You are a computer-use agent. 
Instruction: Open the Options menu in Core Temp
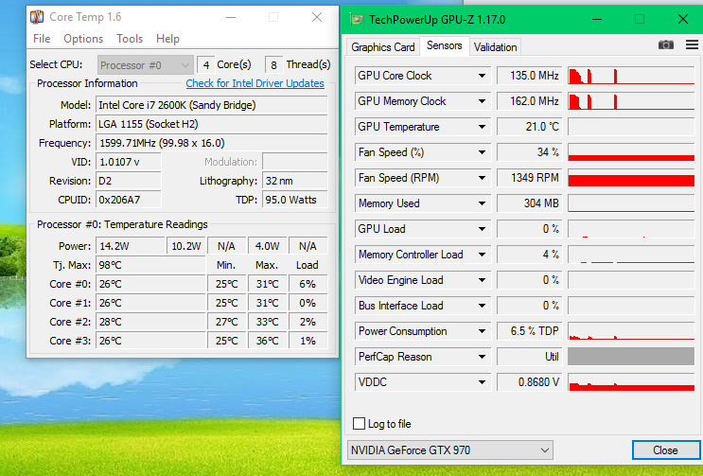[x=83, y=39]
